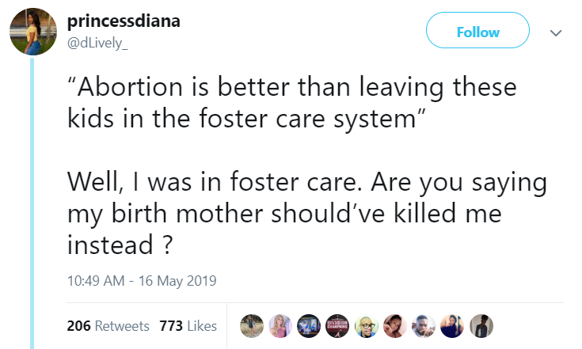Viewport: 582px width, 349px height.
Task: Open the sixth liker avatar with pink background
Action: [396, 325]
